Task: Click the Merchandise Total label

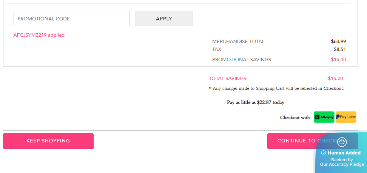Action: click(238, 42)
